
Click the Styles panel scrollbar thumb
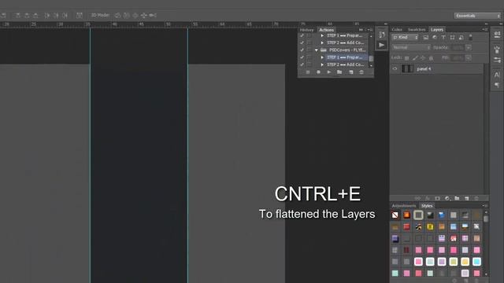486,219
